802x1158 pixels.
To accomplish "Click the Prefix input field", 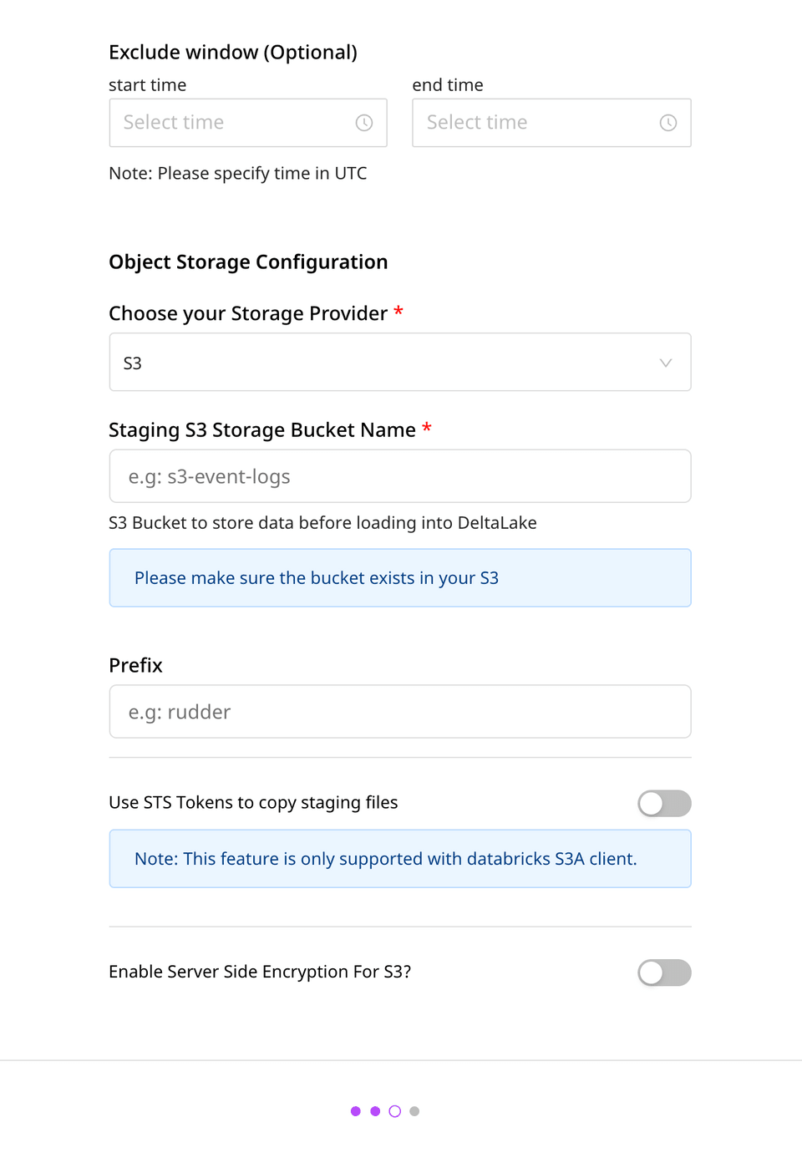I will tap(399, 711).
